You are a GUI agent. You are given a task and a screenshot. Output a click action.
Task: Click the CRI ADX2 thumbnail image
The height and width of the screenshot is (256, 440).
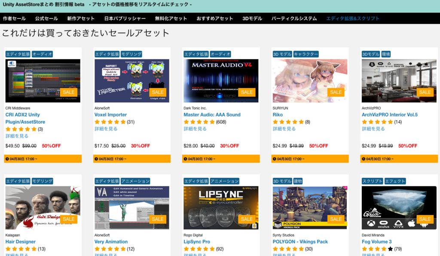[43, 81]
